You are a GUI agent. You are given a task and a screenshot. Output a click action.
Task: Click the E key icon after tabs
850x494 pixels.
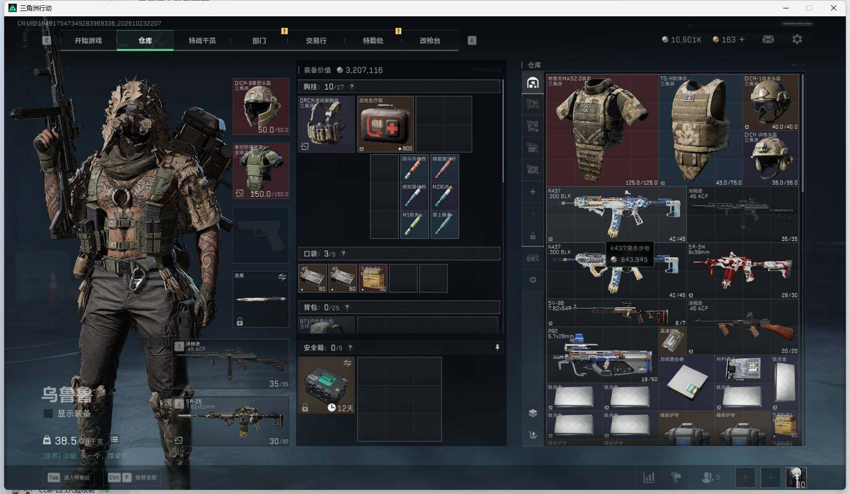pos(472,41)
